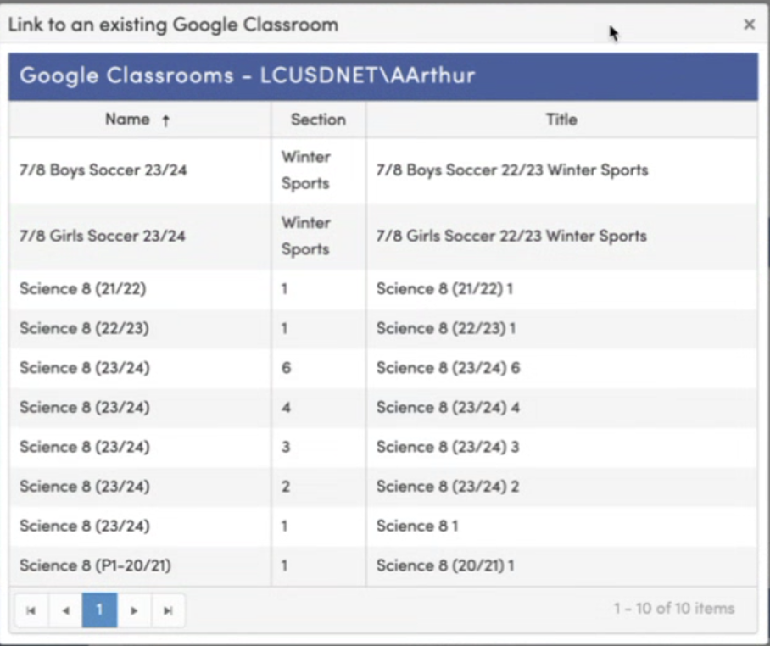770x646 pixels.
Task: Click the ascending sort arrow beside Name
Action: click(x=166, y=120)
